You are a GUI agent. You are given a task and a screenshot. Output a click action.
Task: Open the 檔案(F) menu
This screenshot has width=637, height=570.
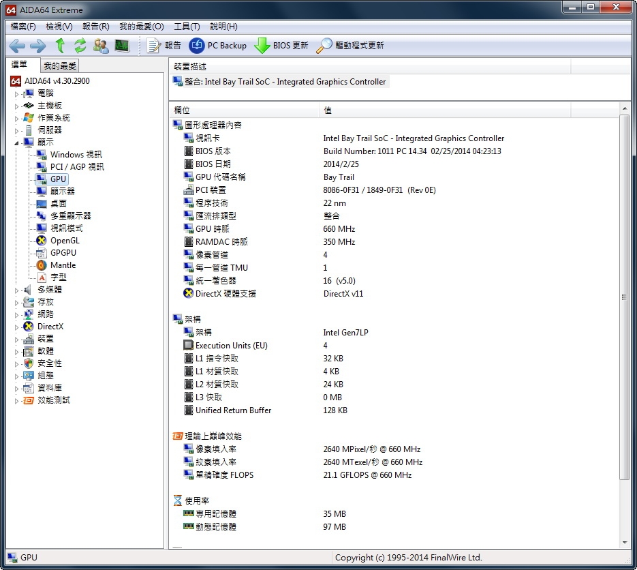tap(23, 27)
